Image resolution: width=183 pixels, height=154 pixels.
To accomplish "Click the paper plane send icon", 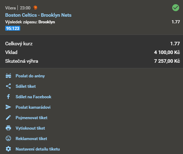I will (8, 107).
